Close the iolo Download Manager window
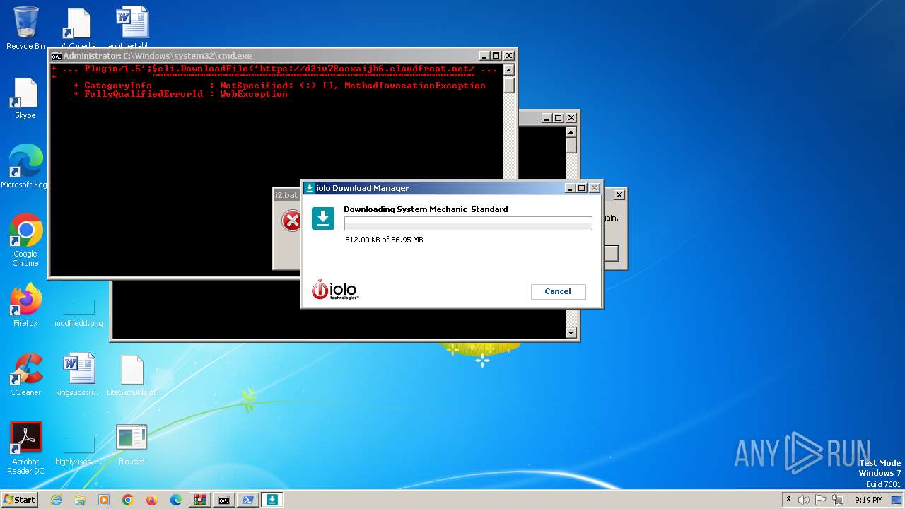905x509 pixels. [x=594, y=188]
